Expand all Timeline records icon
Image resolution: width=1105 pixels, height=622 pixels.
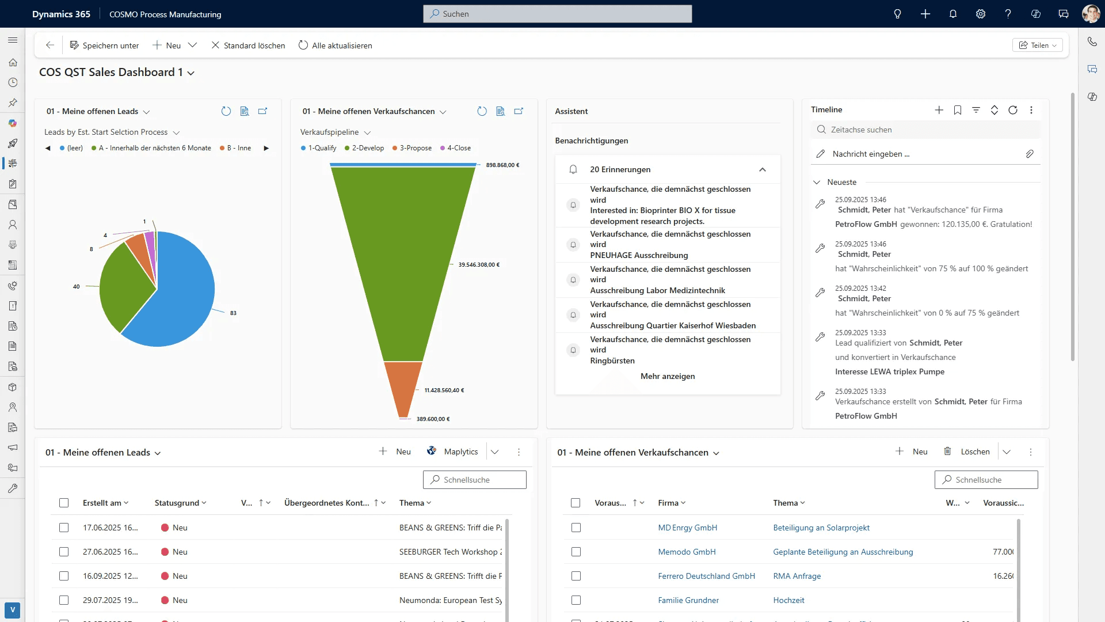(995, 110)
